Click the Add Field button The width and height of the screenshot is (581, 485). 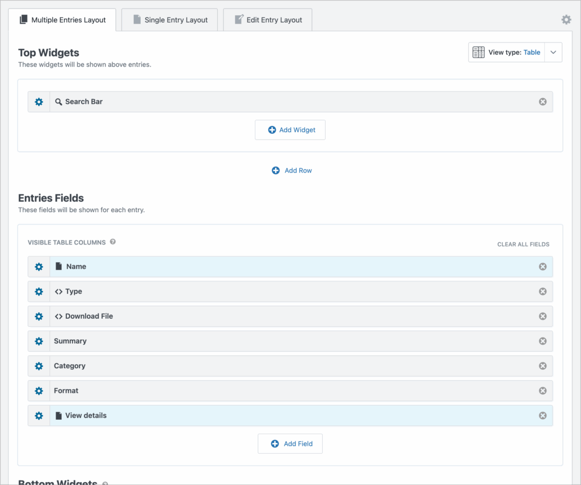click(x=290, y=444)
